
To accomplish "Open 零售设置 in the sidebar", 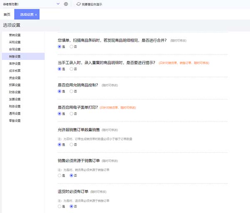I will [15, 121].
